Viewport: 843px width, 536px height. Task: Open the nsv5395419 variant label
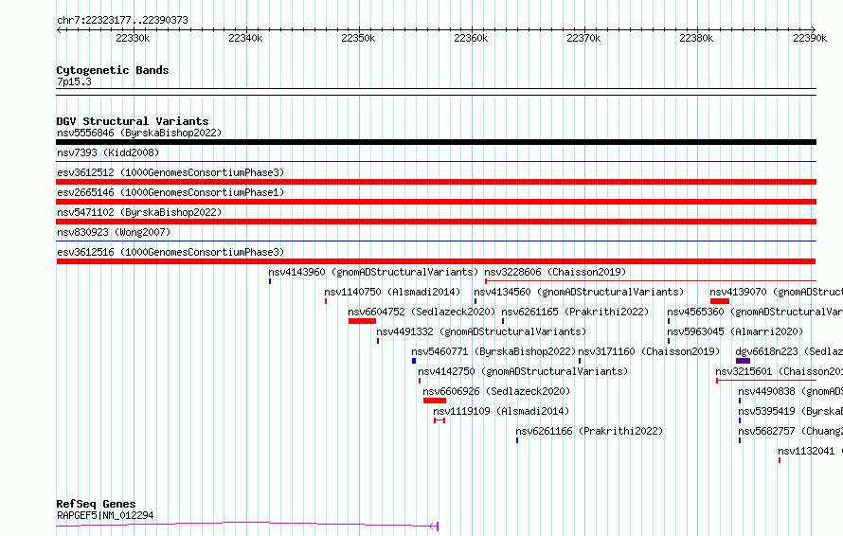click(x=790, y=411)
